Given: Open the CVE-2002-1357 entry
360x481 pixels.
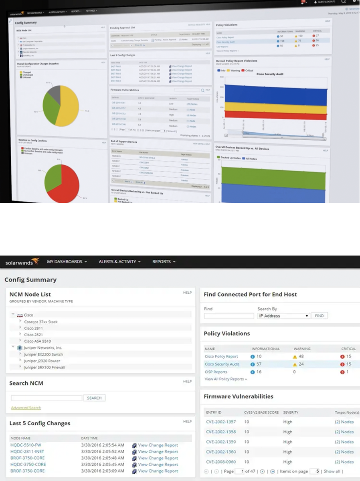Looking at the screenshot, I should (x=220, y=422).
